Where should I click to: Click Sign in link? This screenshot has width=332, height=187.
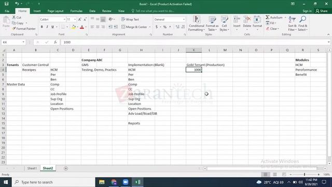click(x=307, y=11)
